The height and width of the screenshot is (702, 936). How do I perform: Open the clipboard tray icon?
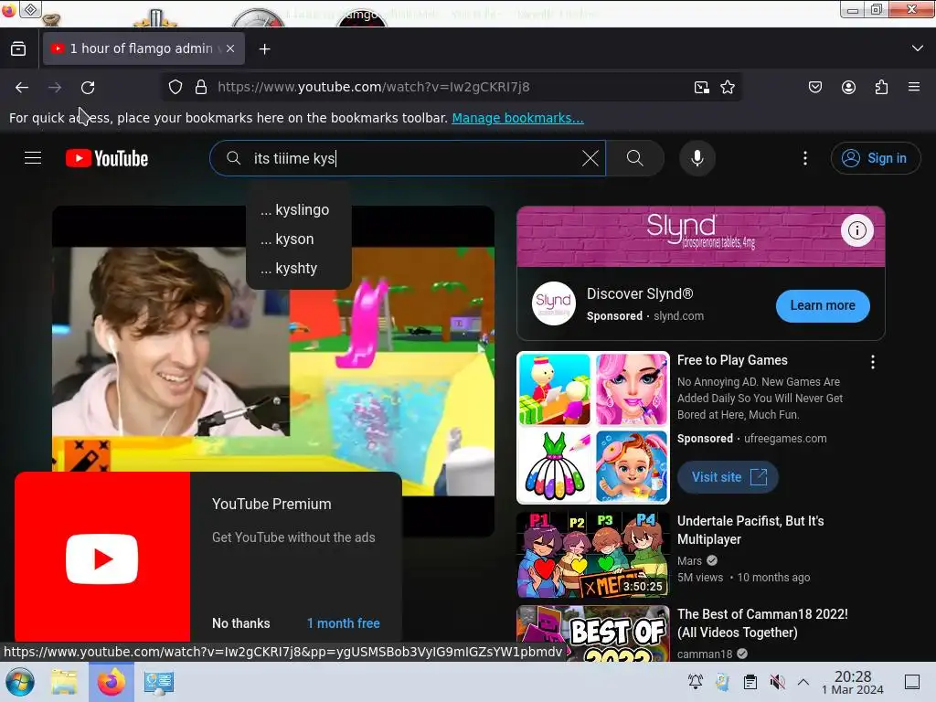click(x=750, y=682)
